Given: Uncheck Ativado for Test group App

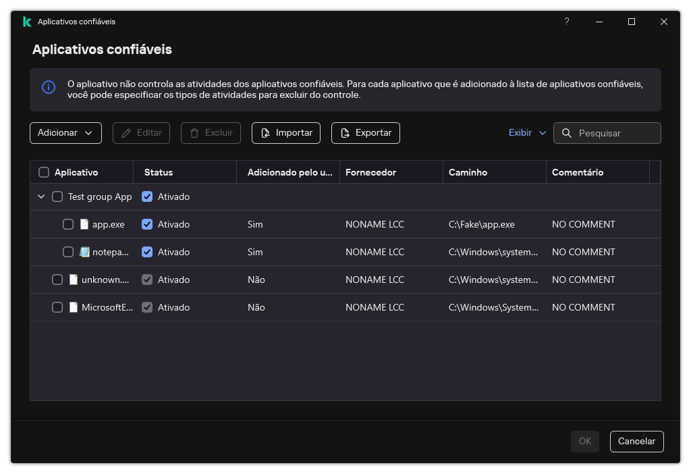Looking at the screenshot, I should coord(147,196).
